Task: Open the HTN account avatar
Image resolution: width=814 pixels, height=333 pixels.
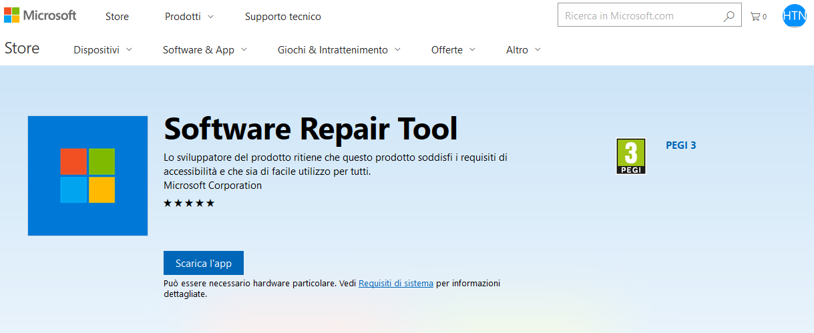Action: [795, 15]
